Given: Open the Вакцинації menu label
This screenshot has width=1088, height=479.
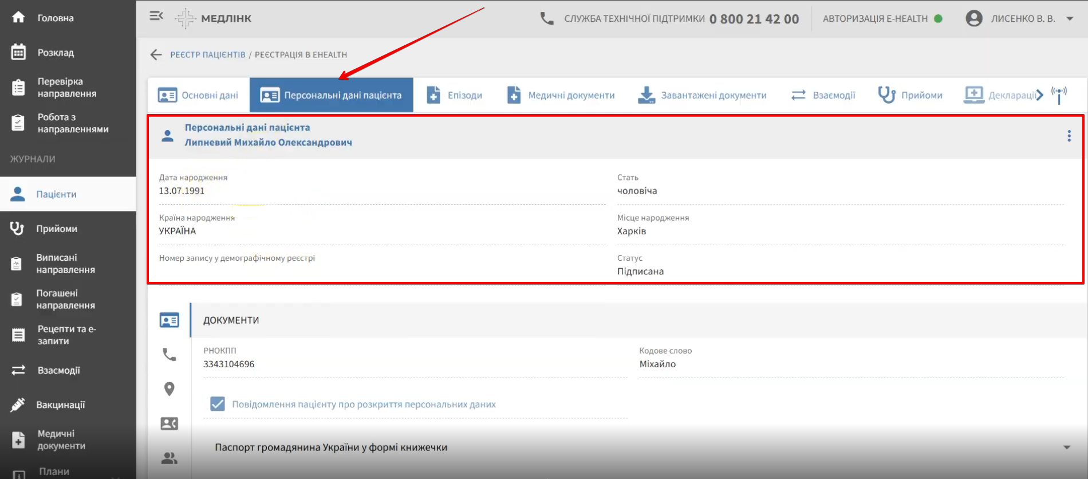Looking at the screenshot, I should click(61, 405).
